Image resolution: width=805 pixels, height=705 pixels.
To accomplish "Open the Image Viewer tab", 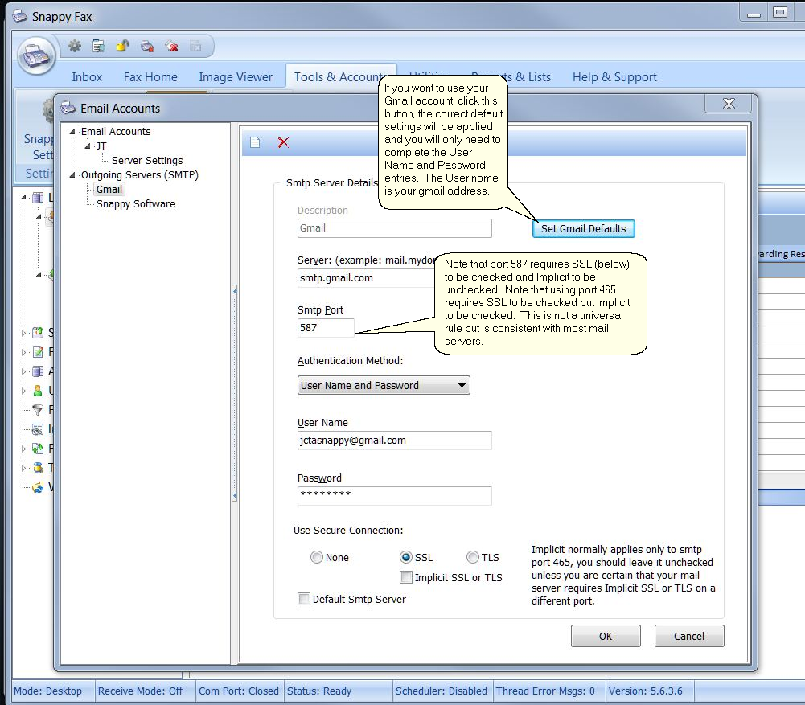I will tap(236, 77).
